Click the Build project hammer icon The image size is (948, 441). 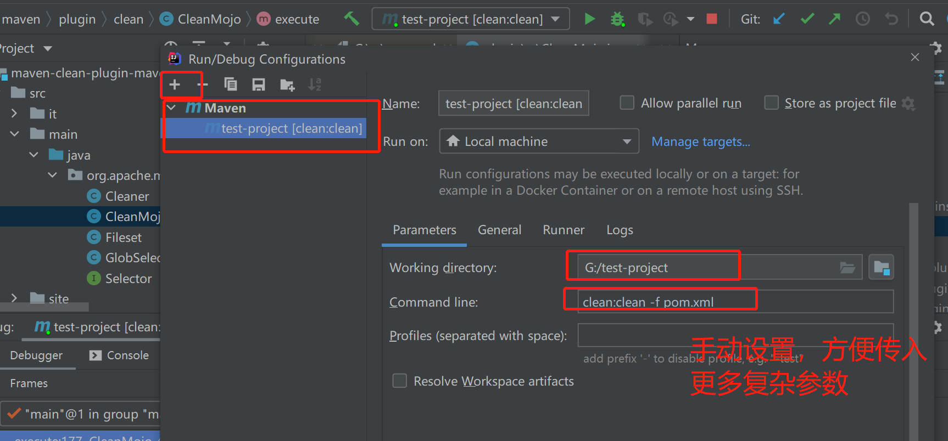coord(352,19)
